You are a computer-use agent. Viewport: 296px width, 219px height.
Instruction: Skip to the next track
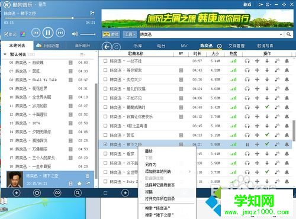60,33
